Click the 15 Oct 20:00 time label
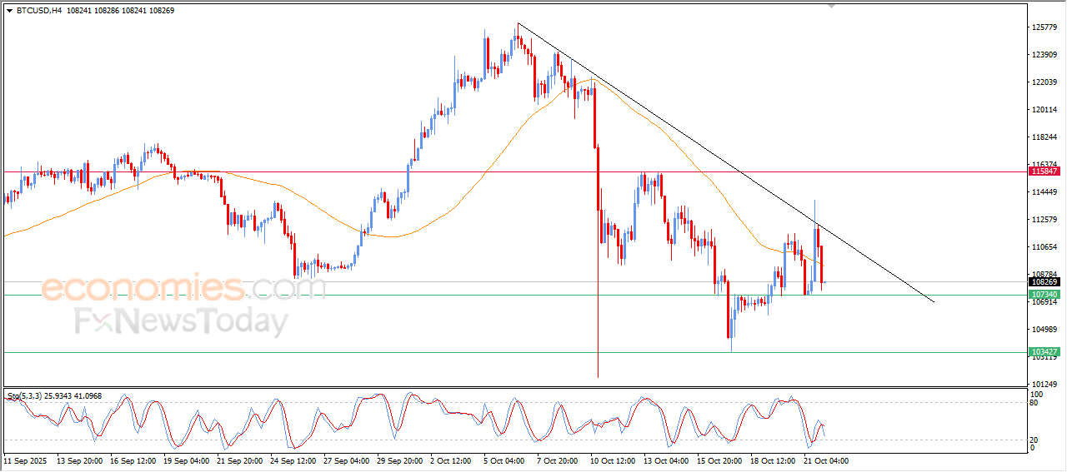This screenshot has width=1067, height=472. tap(720, 460)
